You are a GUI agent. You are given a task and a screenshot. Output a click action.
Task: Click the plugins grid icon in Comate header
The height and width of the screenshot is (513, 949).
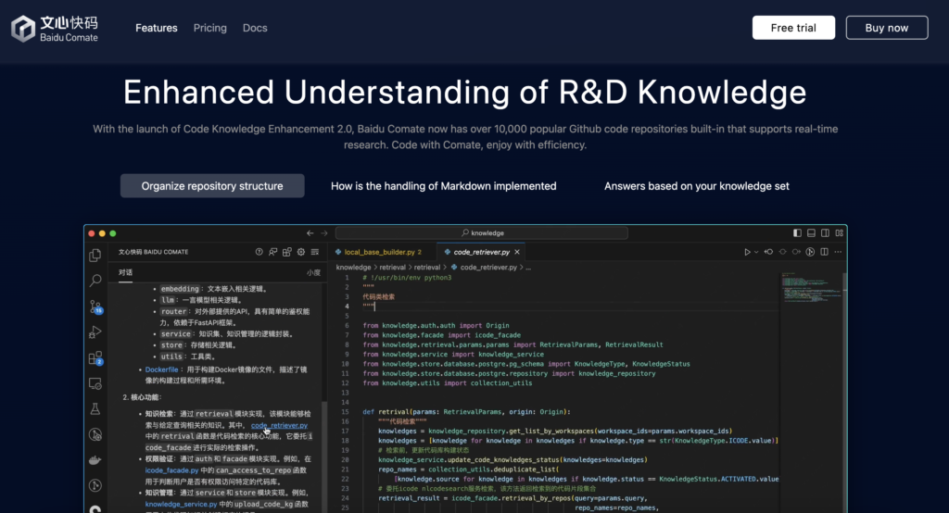287,252
